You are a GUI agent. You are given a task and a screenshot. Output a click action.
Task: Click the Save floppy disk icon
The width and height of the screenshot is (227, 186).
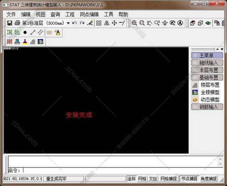(x=9, y=23)
